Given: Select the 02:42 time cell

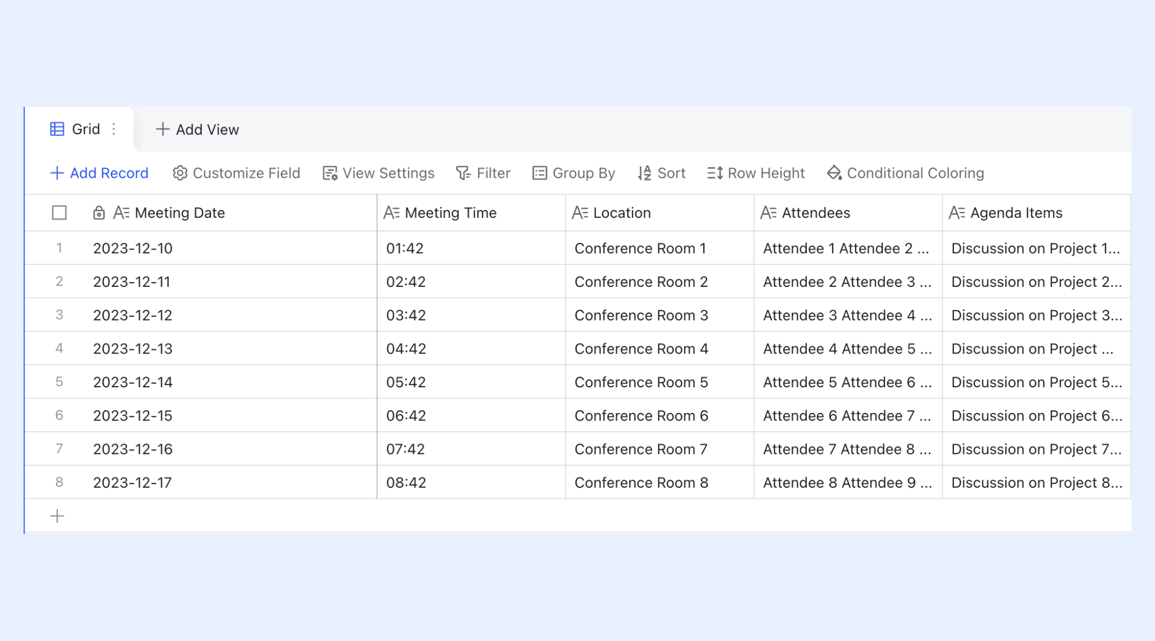Looking at the screenshot, I should [x=471, y=282].
